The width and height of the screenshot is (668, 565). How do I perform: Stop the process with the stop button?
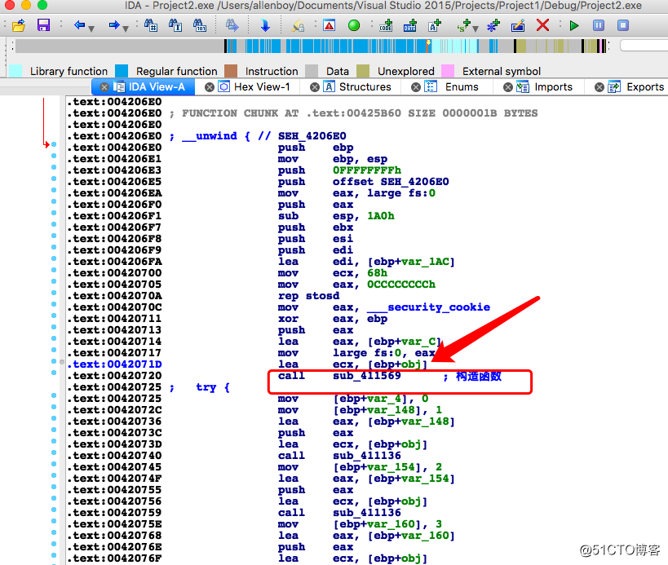(623, 25)
